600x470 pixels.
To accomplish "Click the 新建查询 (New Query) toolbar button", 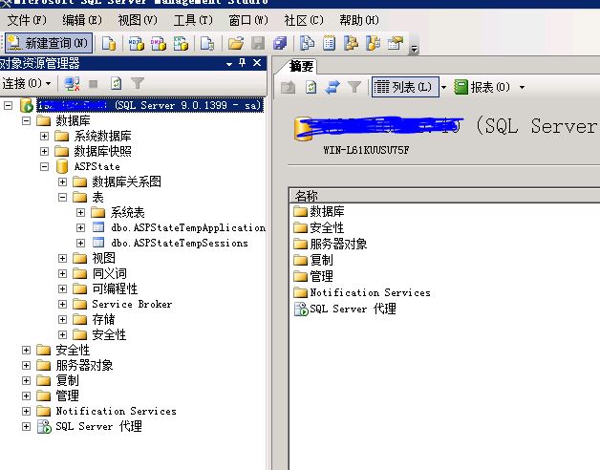I will coord(48,43).
